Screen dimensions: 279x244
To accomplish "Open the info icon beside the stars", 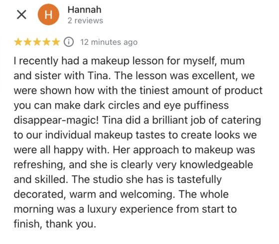I will click(x=69, y=42).
